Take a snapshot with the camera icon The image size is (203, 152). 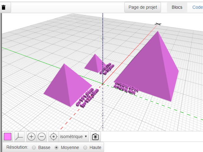(95, 137)
